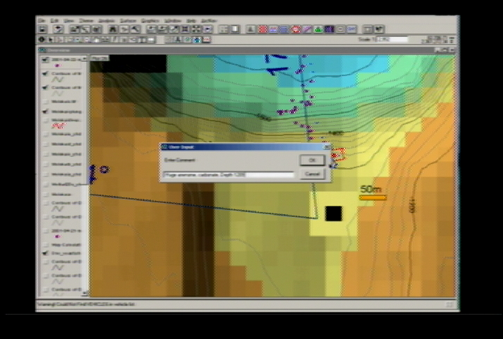Select the Identify tool
503x339 pixels.
pyautogui.click(x=43, y=40)
